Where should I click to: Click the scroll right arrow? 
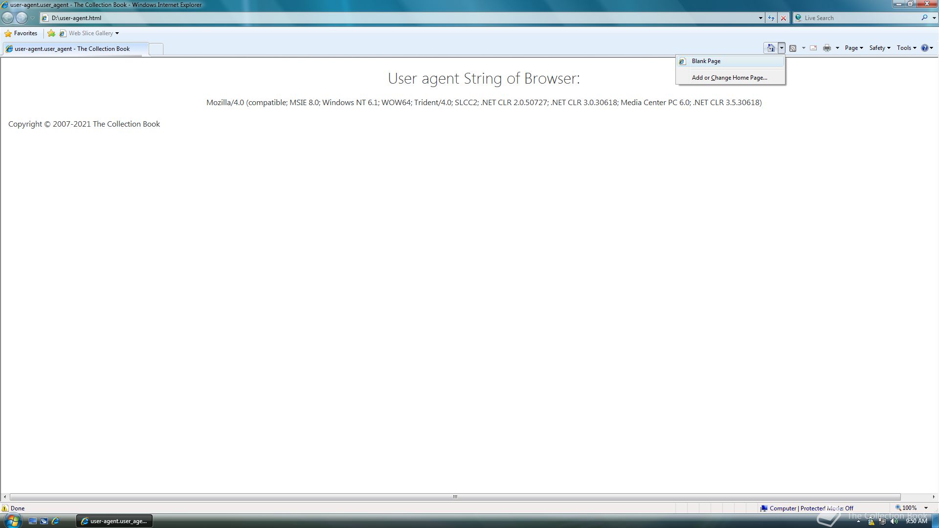coord(934,497)
